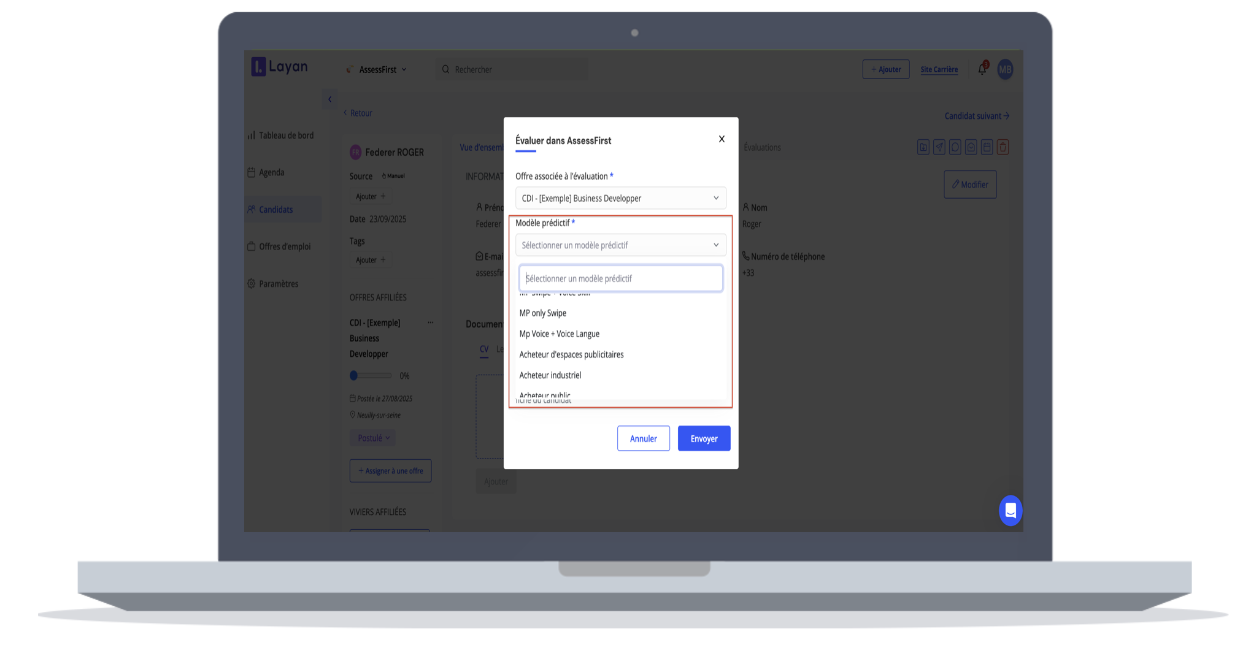
Task: Switch to the Vue d'ensemble tab
Action: pos(482,148)
